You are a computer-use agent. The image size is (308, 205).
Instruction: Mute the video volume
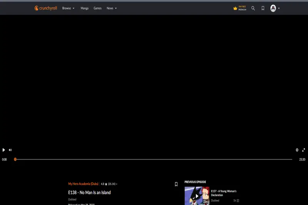tap(10, 150)
